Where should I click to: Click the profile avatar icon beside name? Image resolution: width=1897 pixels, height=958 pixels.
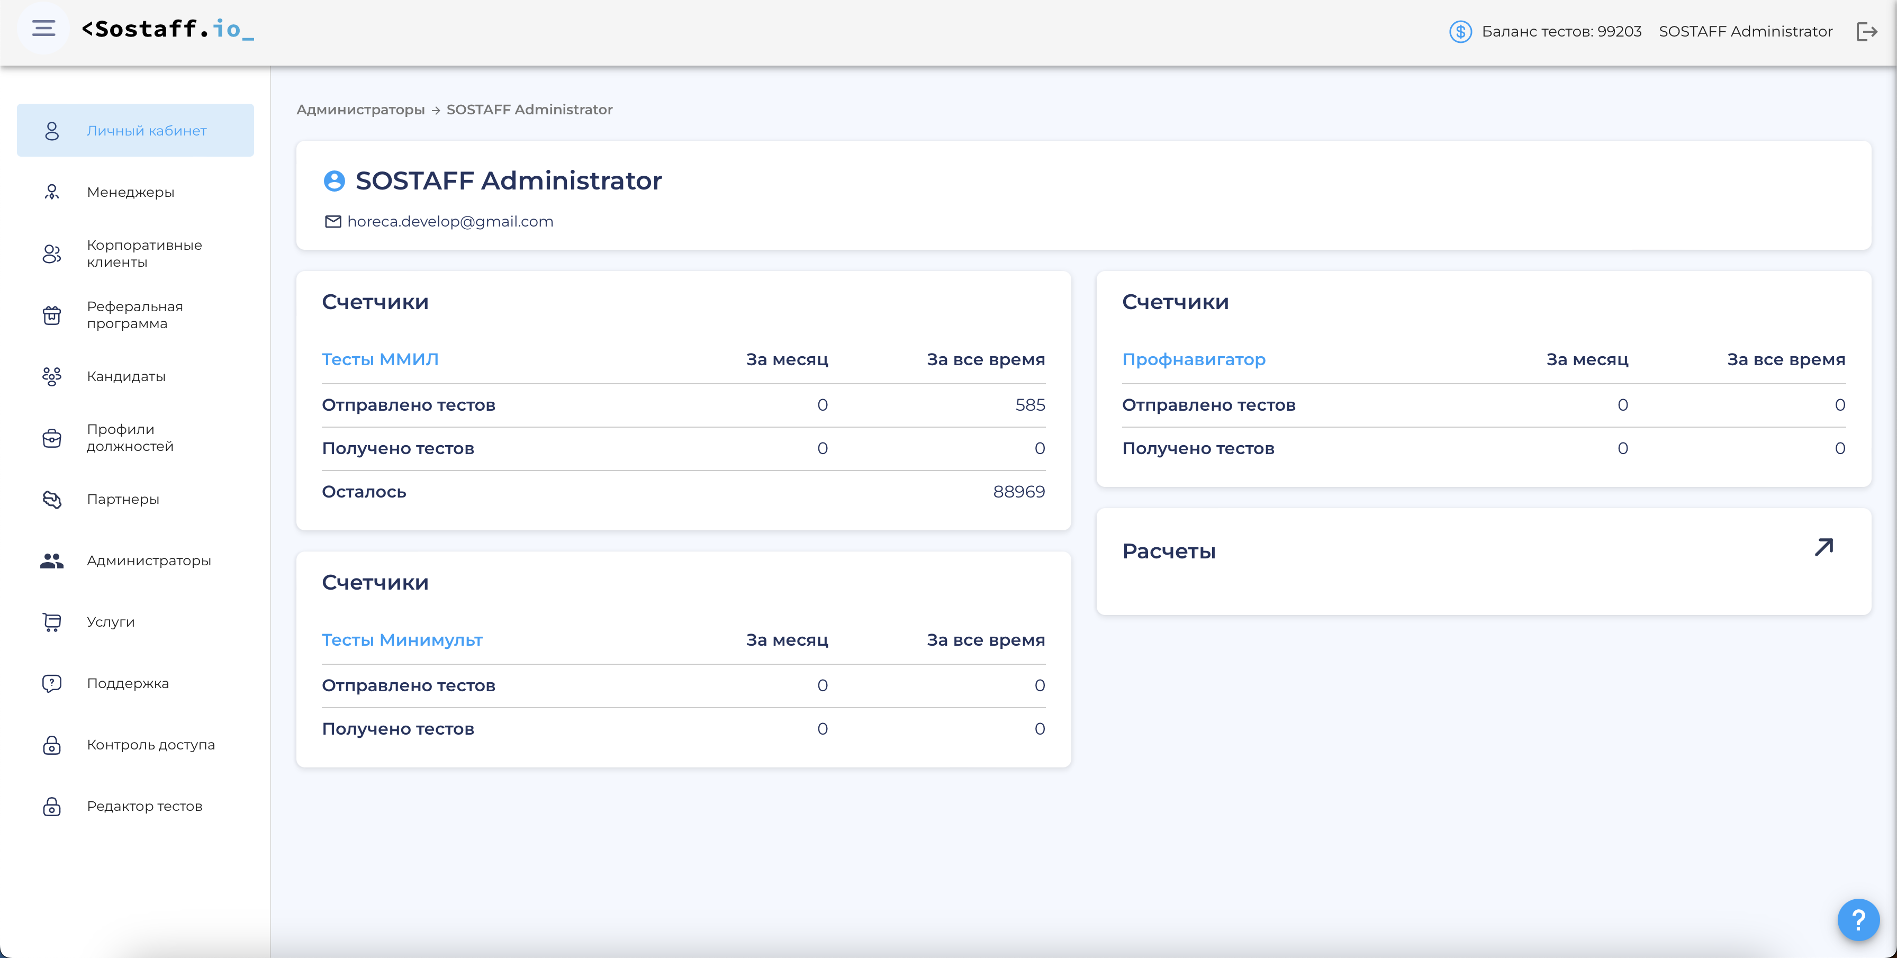[x=335, y=180]
